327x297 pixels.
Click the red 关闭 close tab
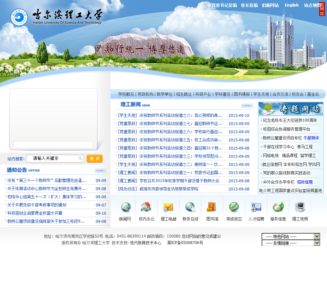tap(322, 9)
